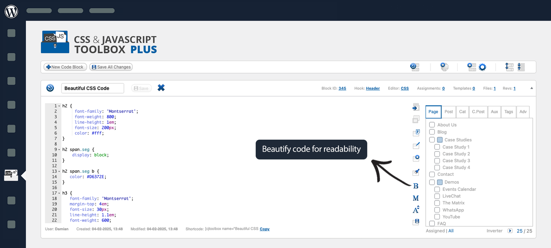Fold the h2 span.seg b rule at line 13
Viewport: 551px width, 248px height.
pyautogui.click(x=59, y=171)
